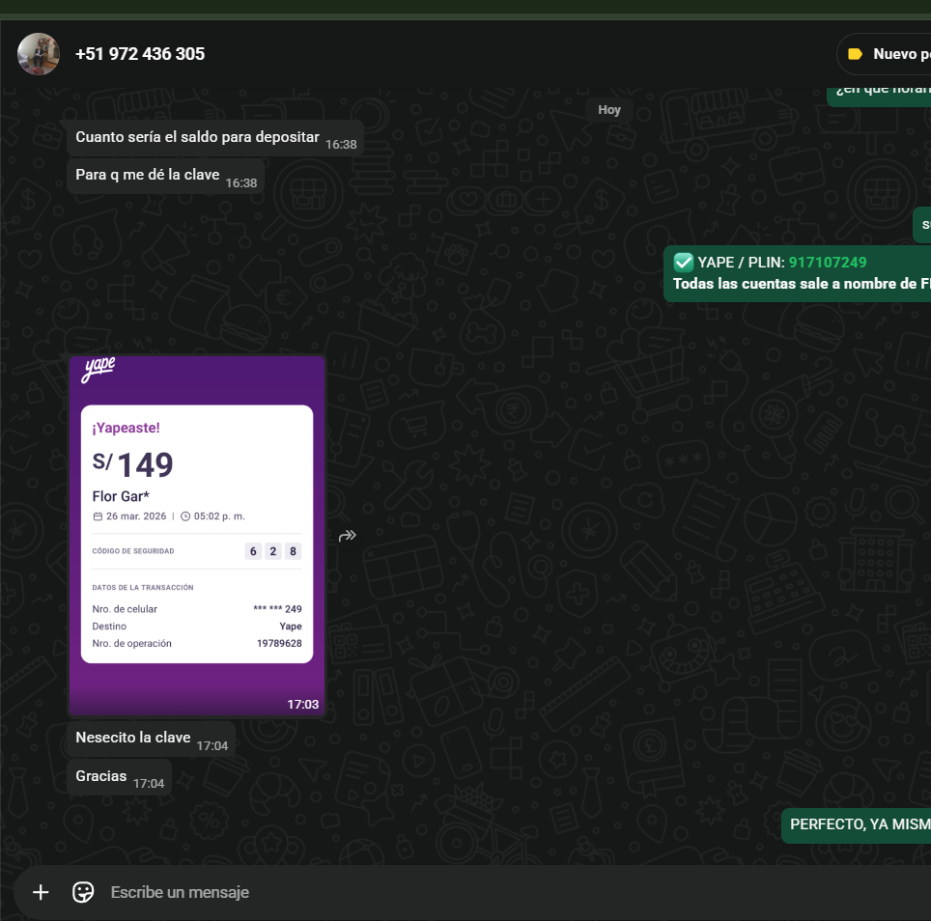
Task: Click the yellow label tag icon
Action: (x=855, y=54)
